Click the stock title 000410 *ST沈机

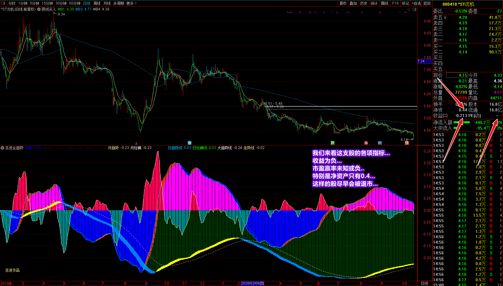tap(458, 4)
